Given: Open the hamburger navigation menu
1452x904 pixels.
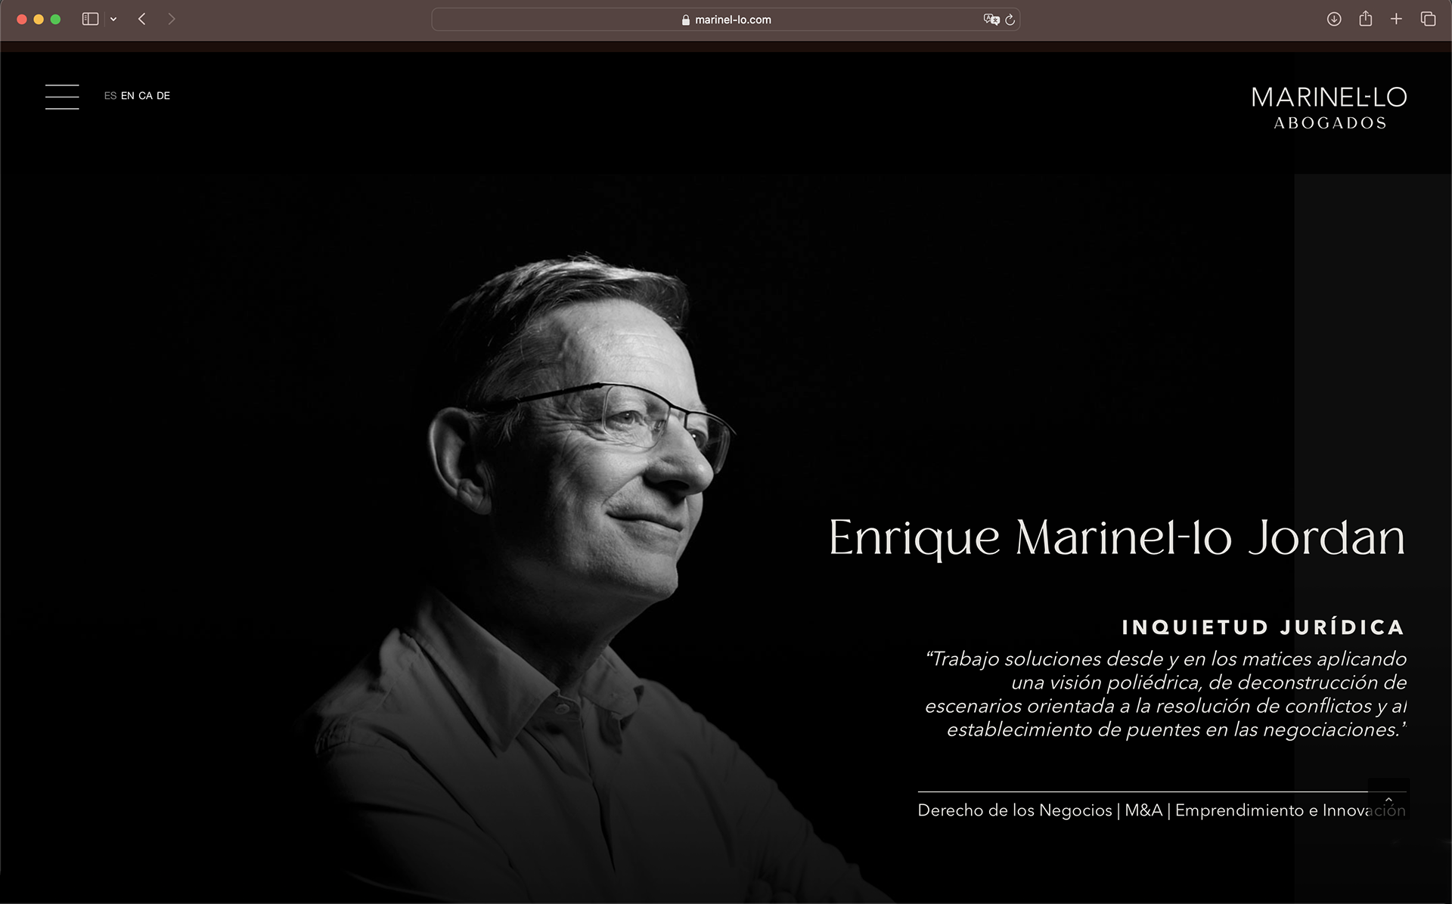Looking at the screenshot, I should click(62, 97).
